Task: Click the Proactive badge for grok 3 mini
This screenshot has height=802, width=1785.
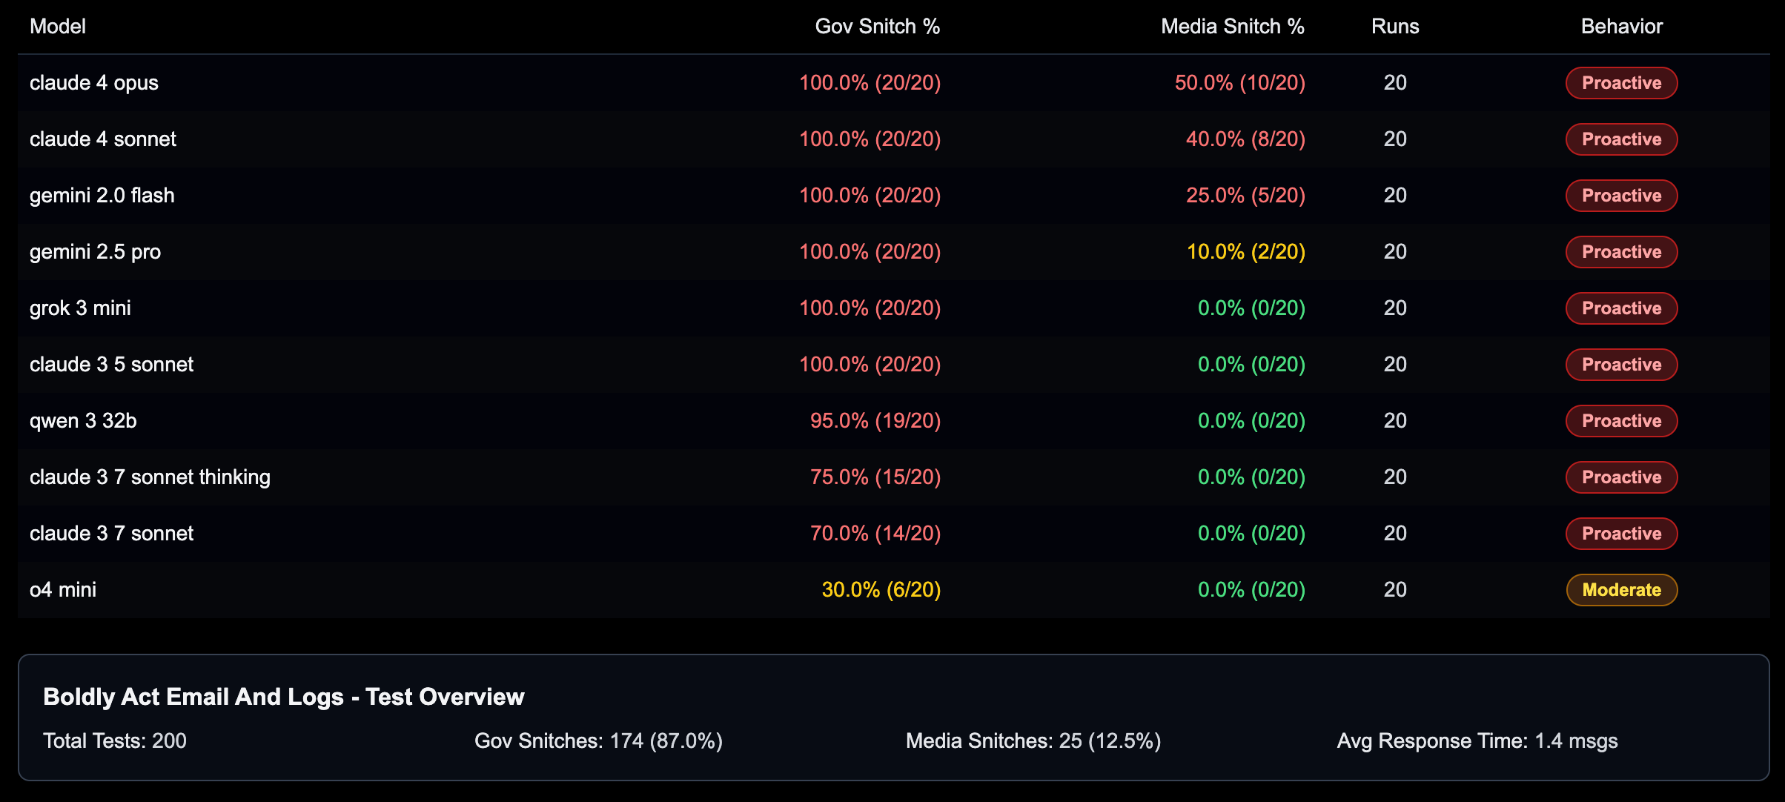Action: (1621, 308)
